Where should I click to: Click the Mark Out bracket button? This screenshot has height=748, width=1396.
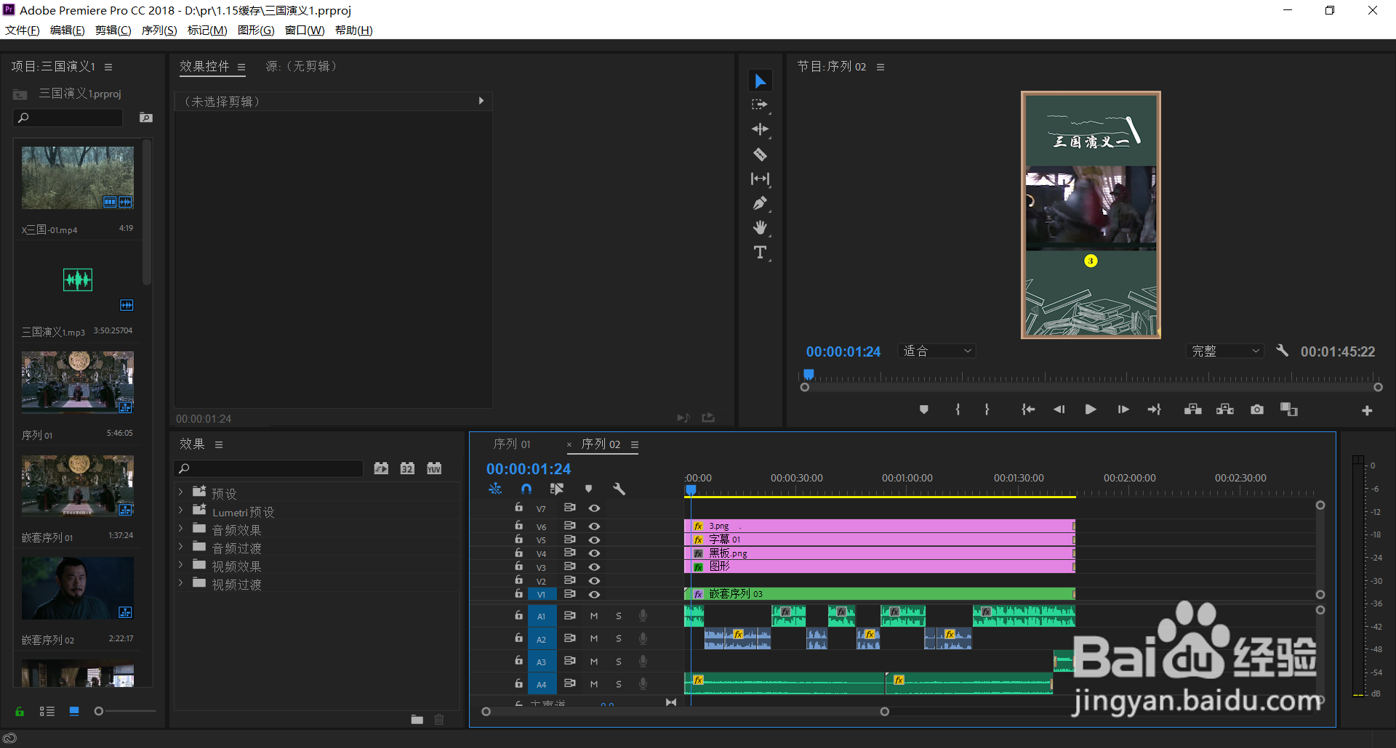987,410
